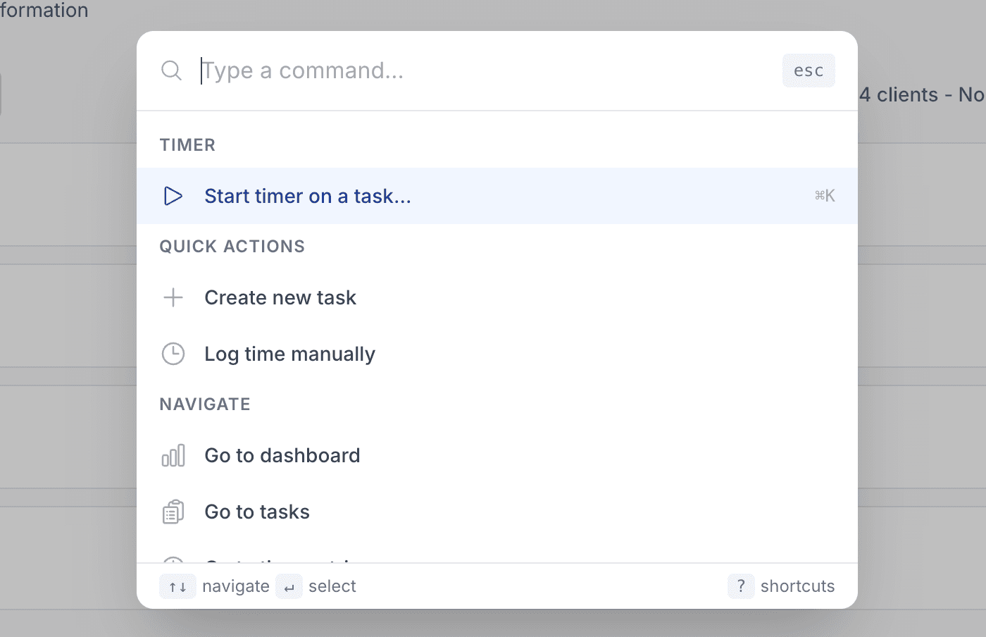
Task: Click the ⌘K shortcut hint badge
Action: (825, 196)
